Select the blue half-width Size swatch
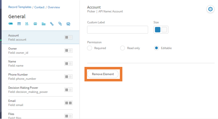This screenshot has width=218, height=119. [157, 30]
